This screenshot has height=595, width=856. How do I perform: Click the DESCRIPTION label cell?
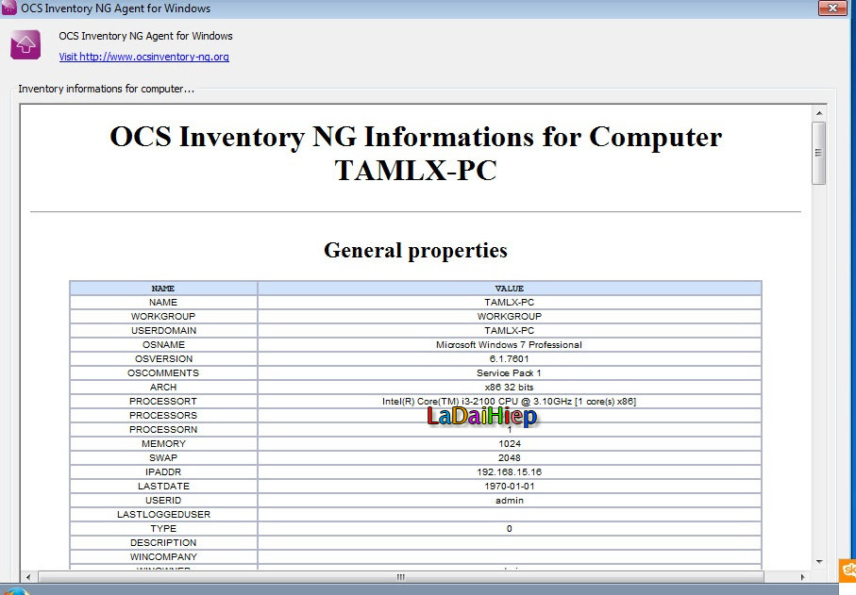pyautogui.click(x=163, y=543)
